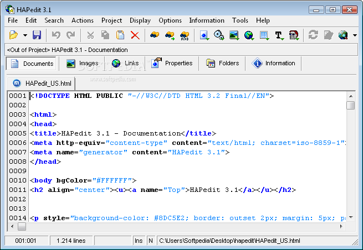Open the page properties insert icon
Screen dimensions: 363x250
pyautogui.click(x=204, y=35)
